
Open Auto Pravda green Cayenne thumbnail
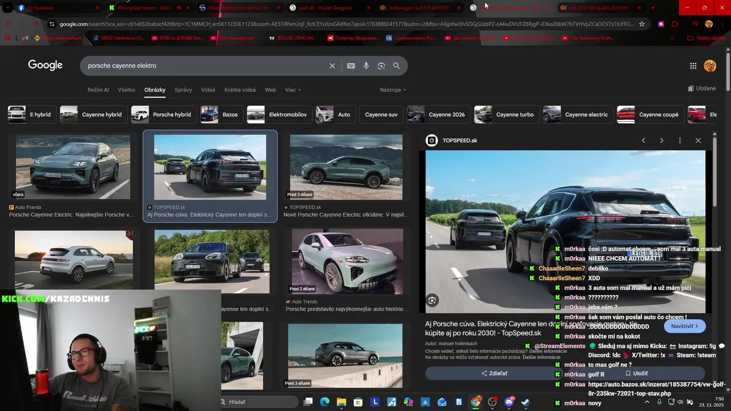pyautogui.click(x=73, y=167)
